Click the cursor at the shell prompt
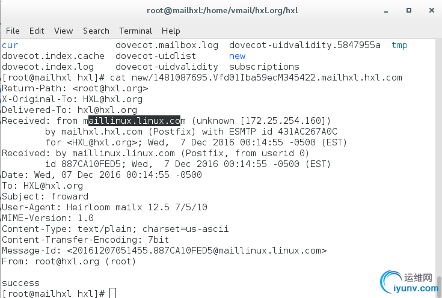 tap(112, 293)
